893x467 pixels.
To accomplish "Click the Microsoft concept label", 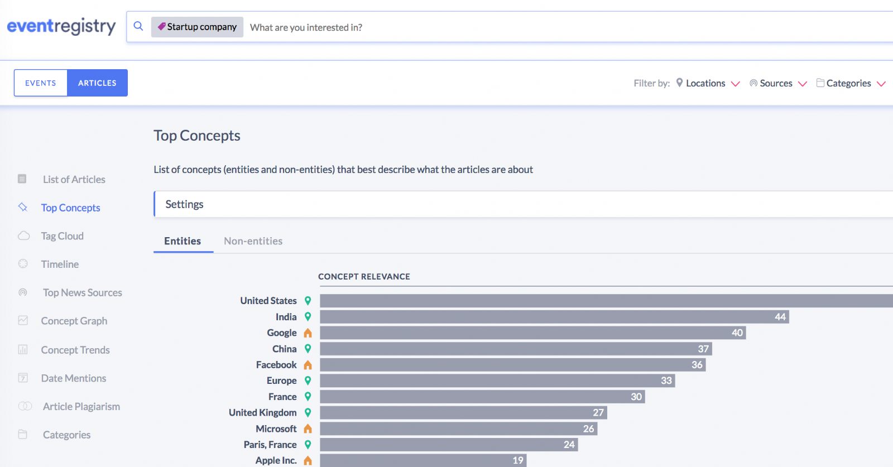I will (276, 429).
